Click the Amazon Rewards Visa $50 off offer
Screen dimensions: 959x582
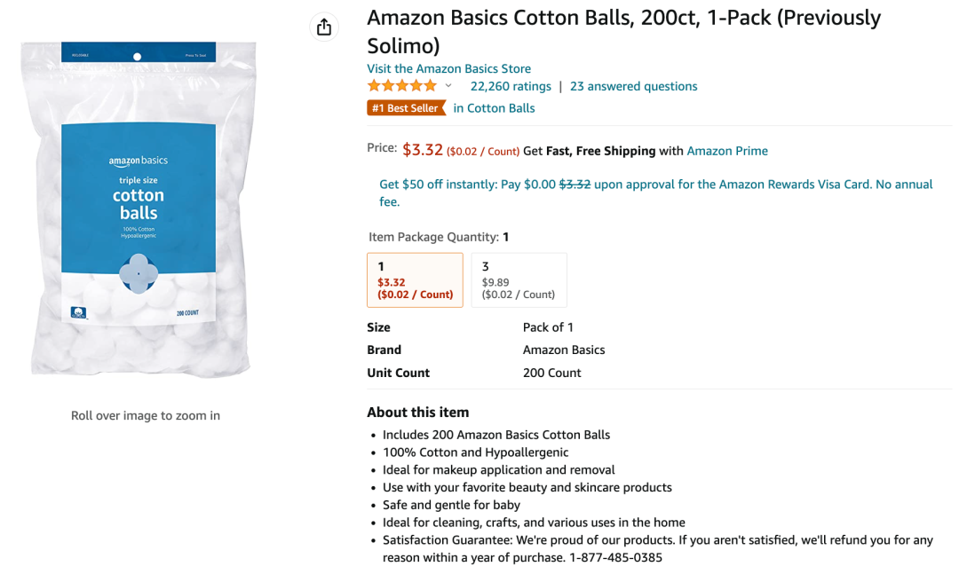click(x=655, y=185)
